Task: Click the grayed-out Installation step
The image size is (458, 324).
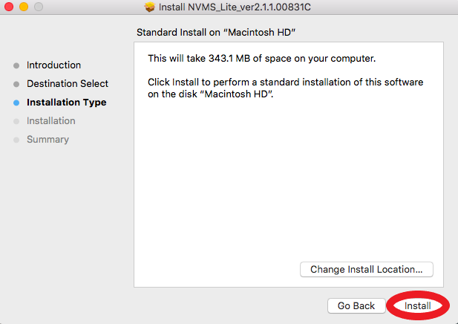Action: click(50, 121)
